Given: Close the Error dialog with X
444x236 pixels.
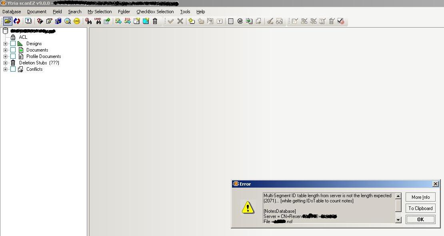Looking at the screenshot, I should [436, 184].
